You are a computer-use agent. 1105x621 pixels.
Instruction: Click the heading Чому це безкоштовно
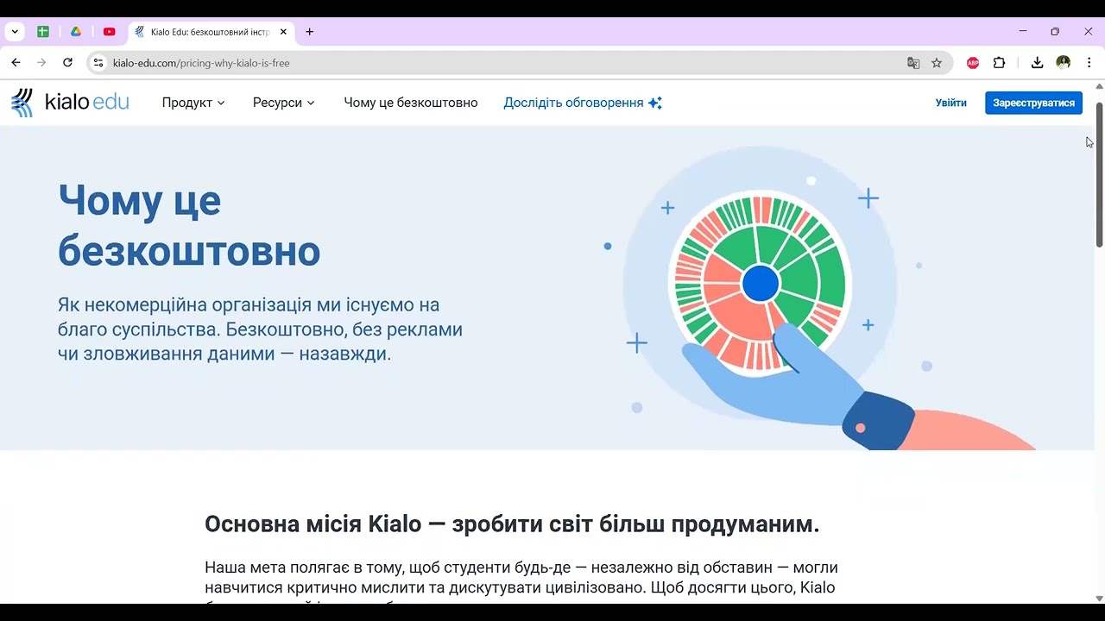[189, 226]
